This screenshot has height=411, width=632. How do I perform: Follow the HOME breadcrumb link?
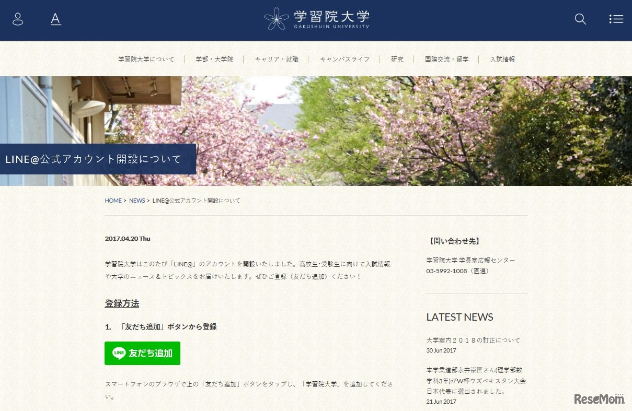pyautogui.click(x=113, y=201)
